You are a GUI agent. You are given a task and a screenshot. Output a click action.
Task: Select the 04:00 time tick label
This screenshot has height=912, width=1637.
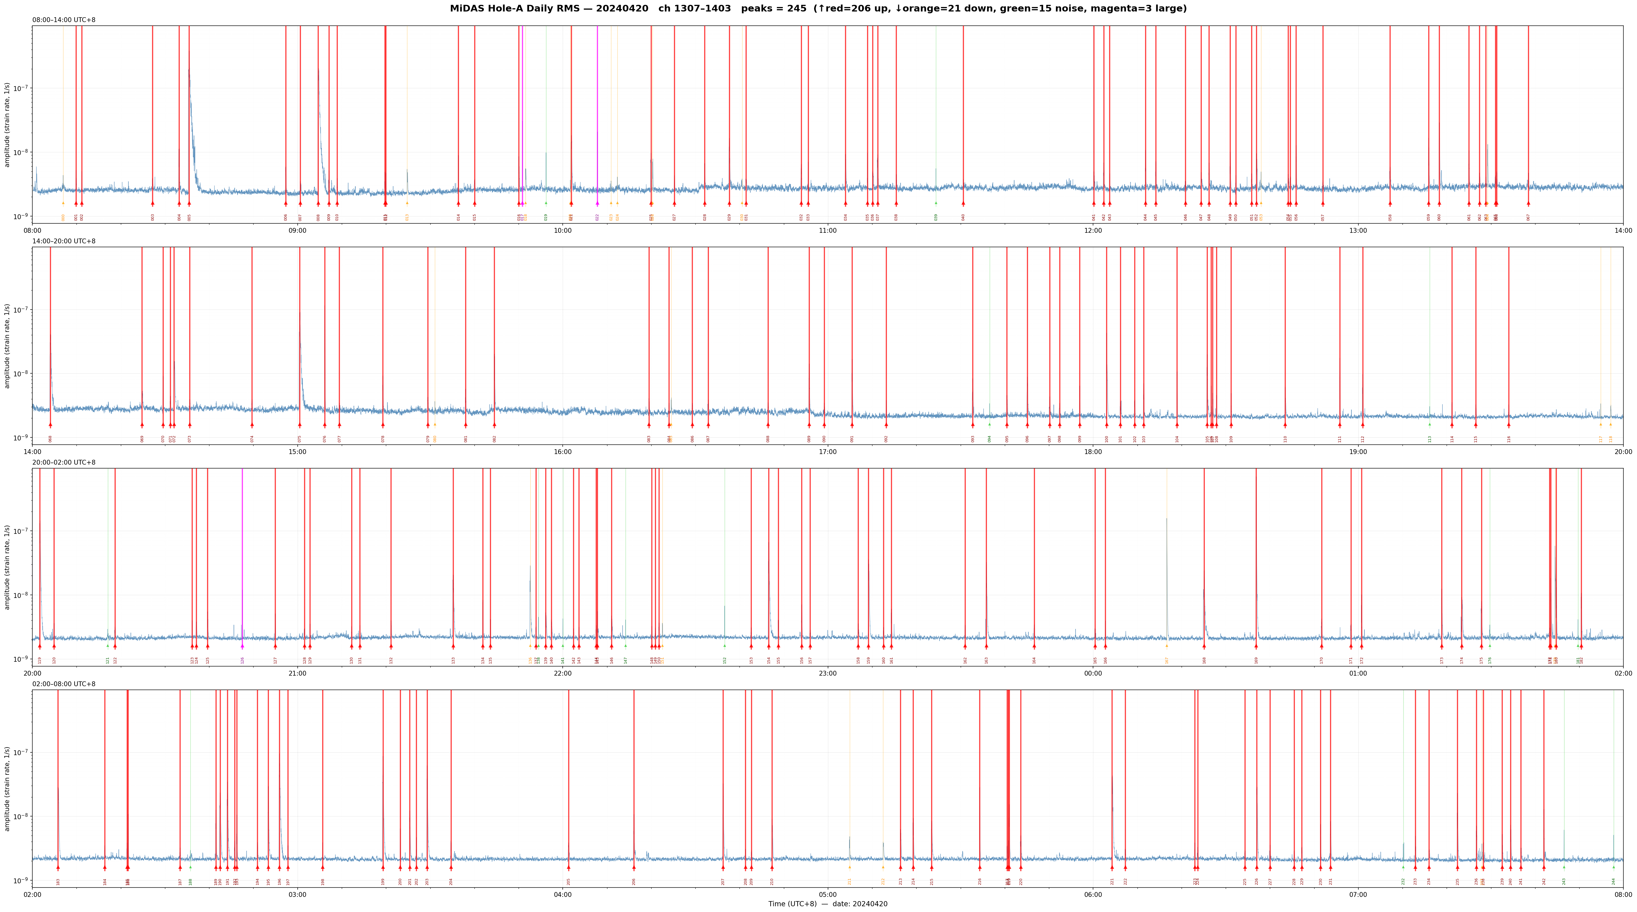tap(563, 895)
